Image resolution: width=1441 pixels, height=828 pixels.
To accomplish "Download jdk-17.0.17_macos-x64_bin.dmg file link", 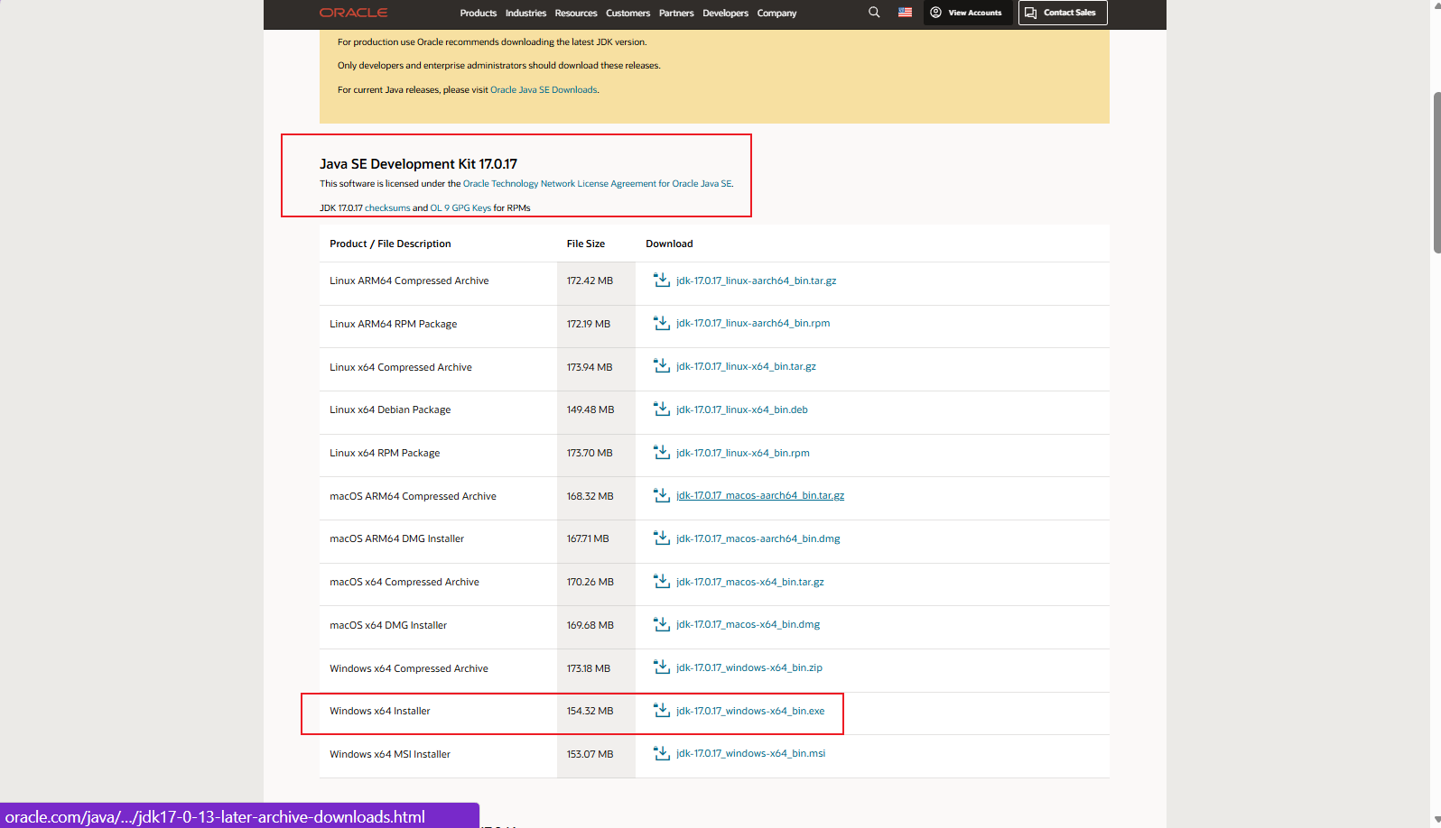I will point(748,624).
